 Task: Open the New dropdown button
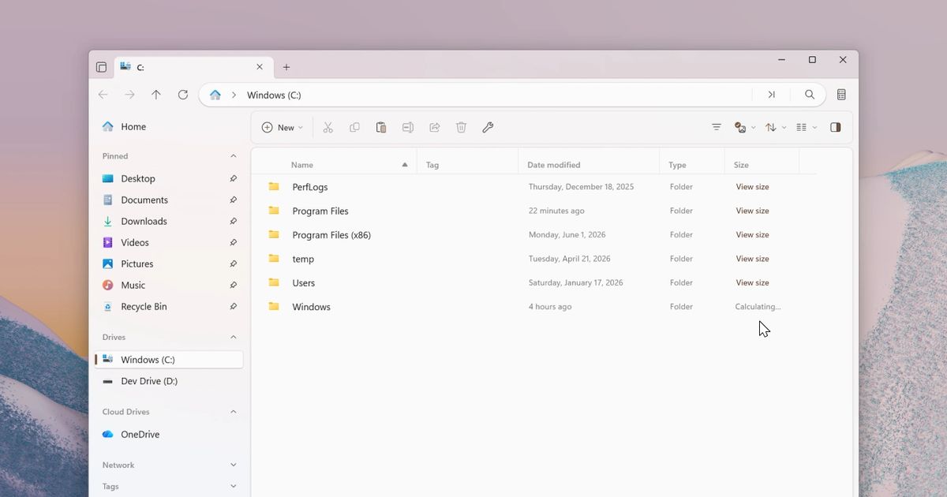click(283, 127)
